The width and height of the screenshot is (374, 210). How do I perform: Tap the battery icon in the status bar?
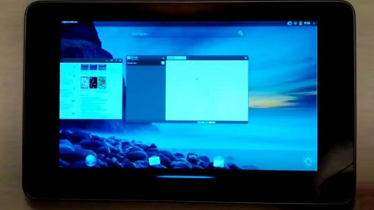(300, 23)
